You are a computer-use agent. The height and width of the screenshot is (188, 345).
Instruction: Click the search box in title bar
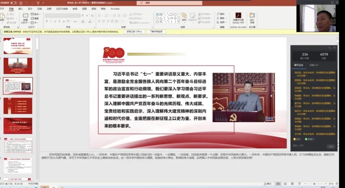click(160, 3)
